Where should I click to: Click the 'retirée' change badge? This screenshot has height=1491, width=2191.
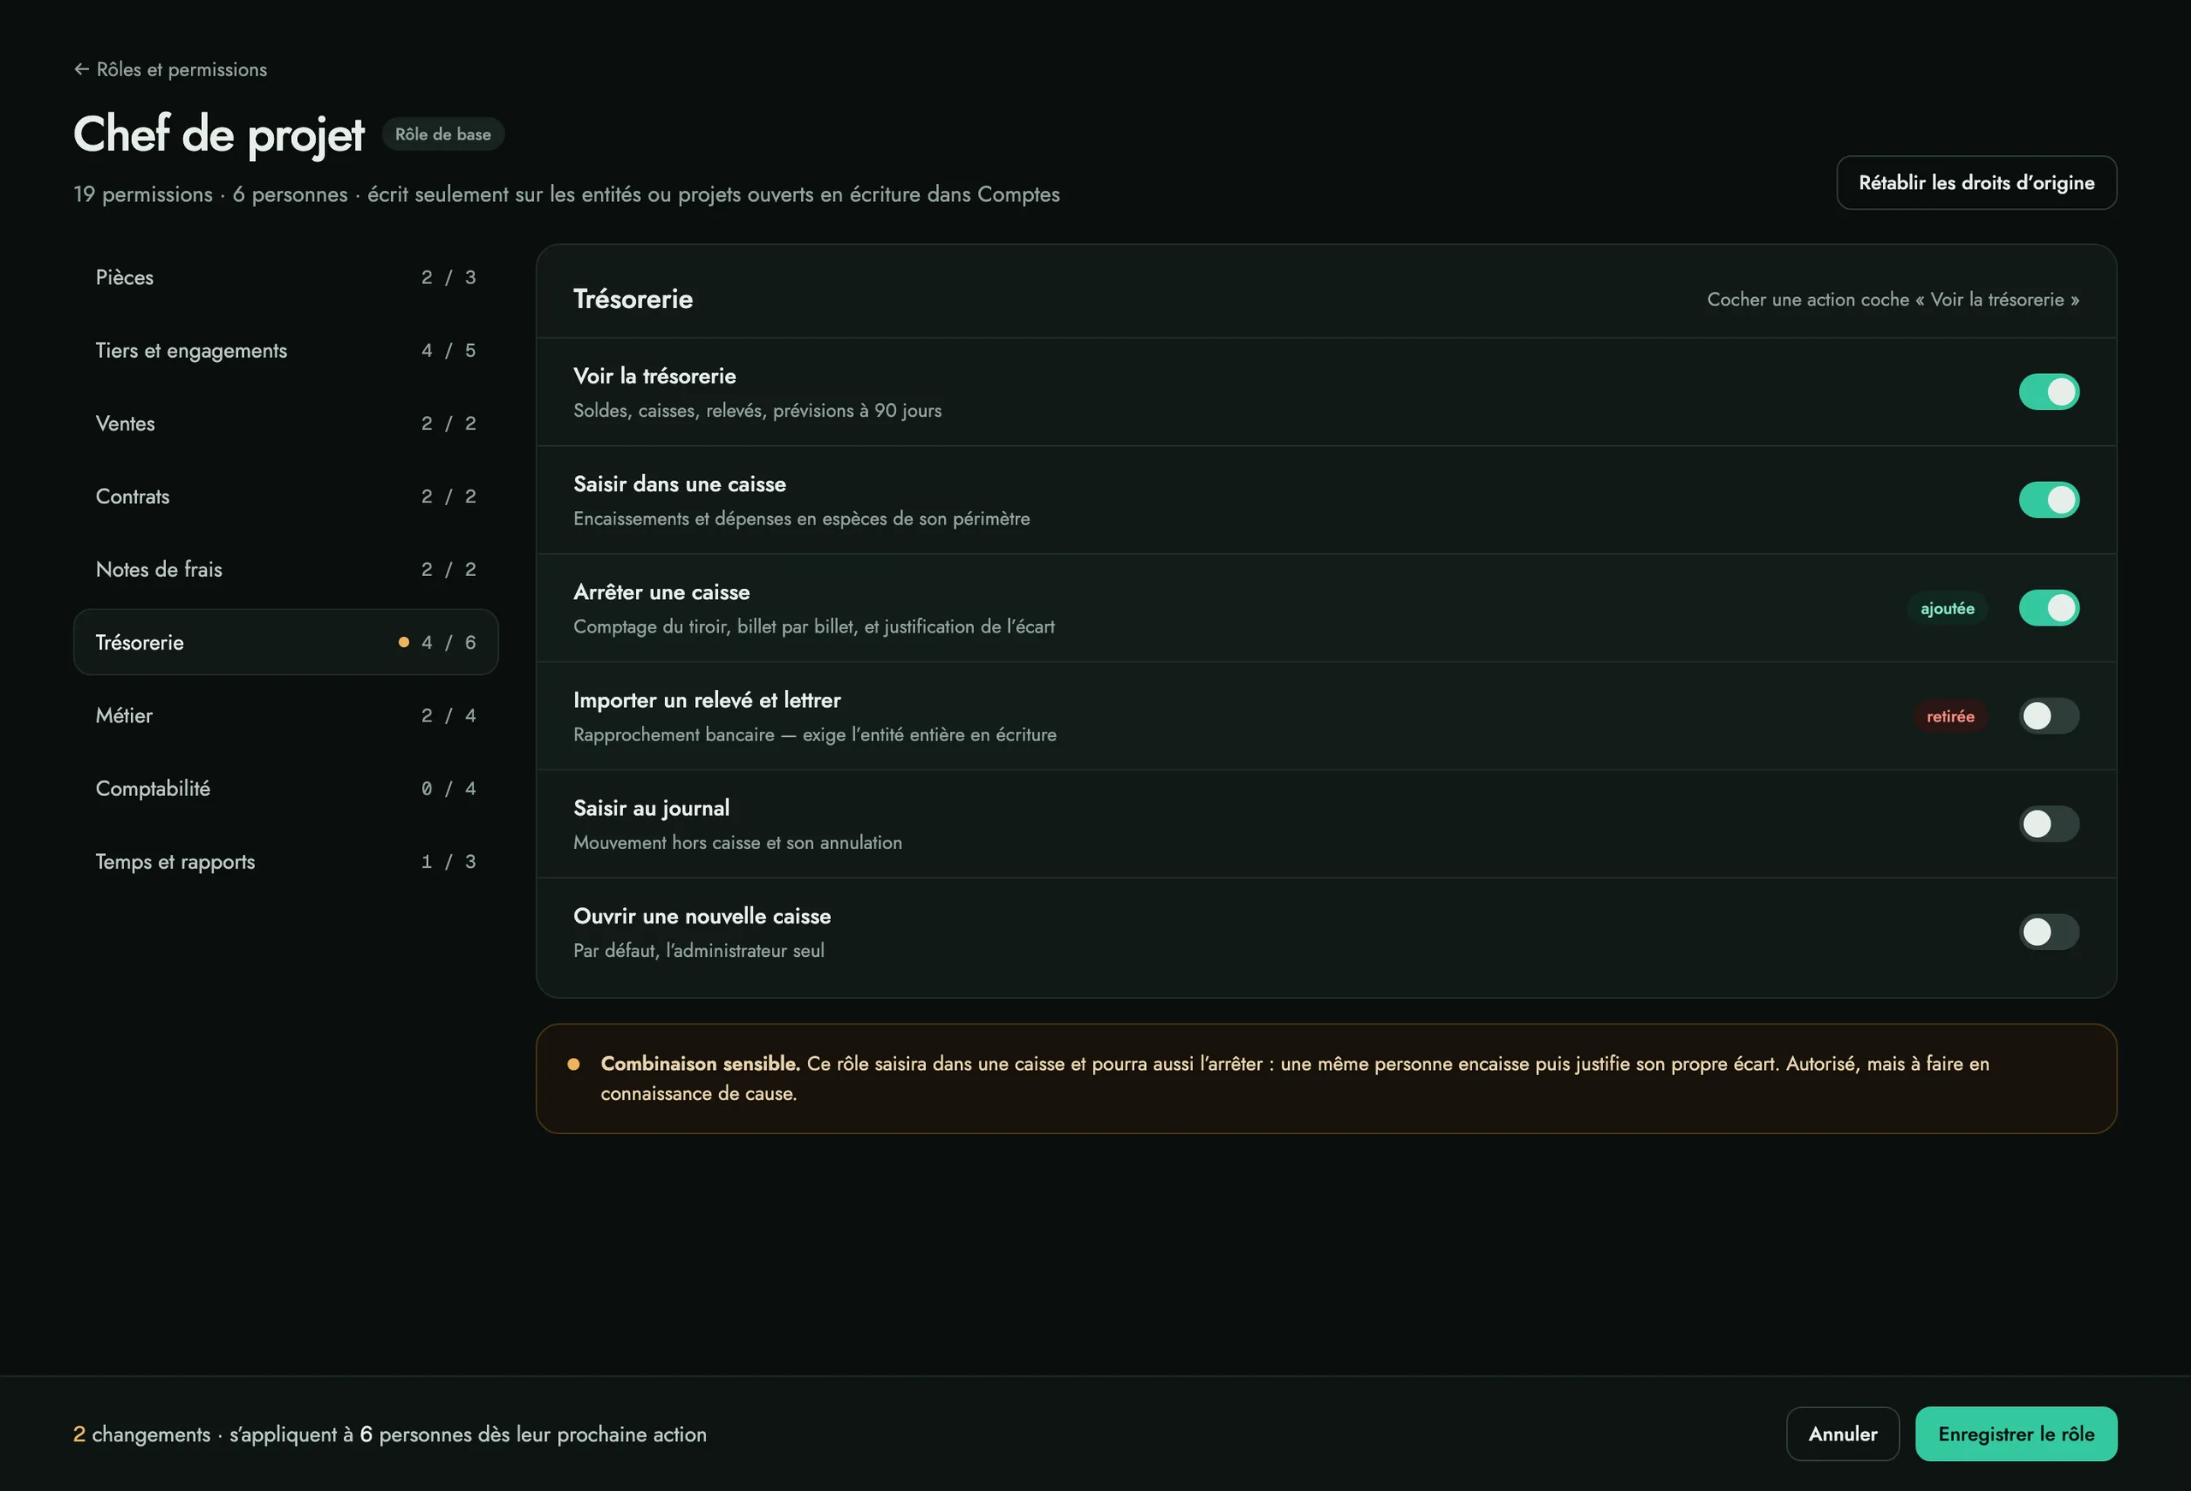(x=1950, y=716)
